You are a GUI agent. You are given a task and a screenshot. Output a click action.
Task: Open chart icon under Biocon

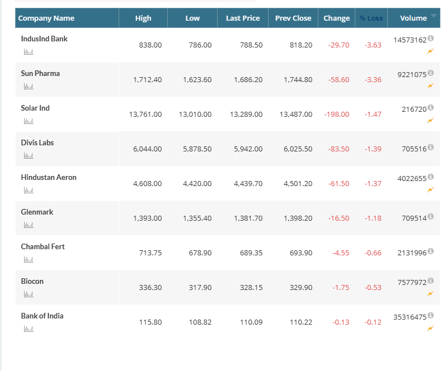29,294
